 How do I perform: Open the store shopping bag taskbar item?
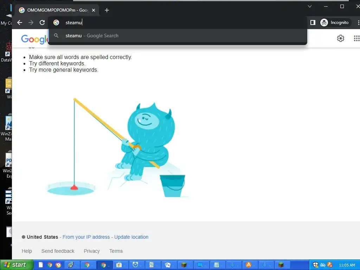(121, 265)
